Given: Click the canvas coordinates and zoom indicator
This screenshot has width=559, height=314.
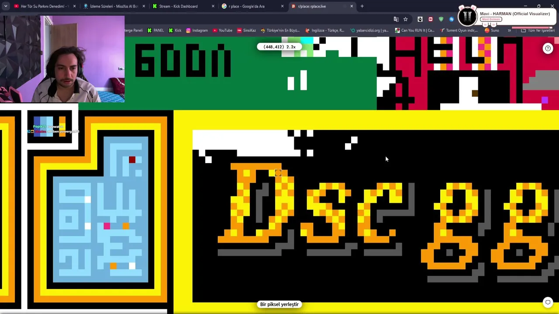Looking at the screenshot, I should coord(279,47).
